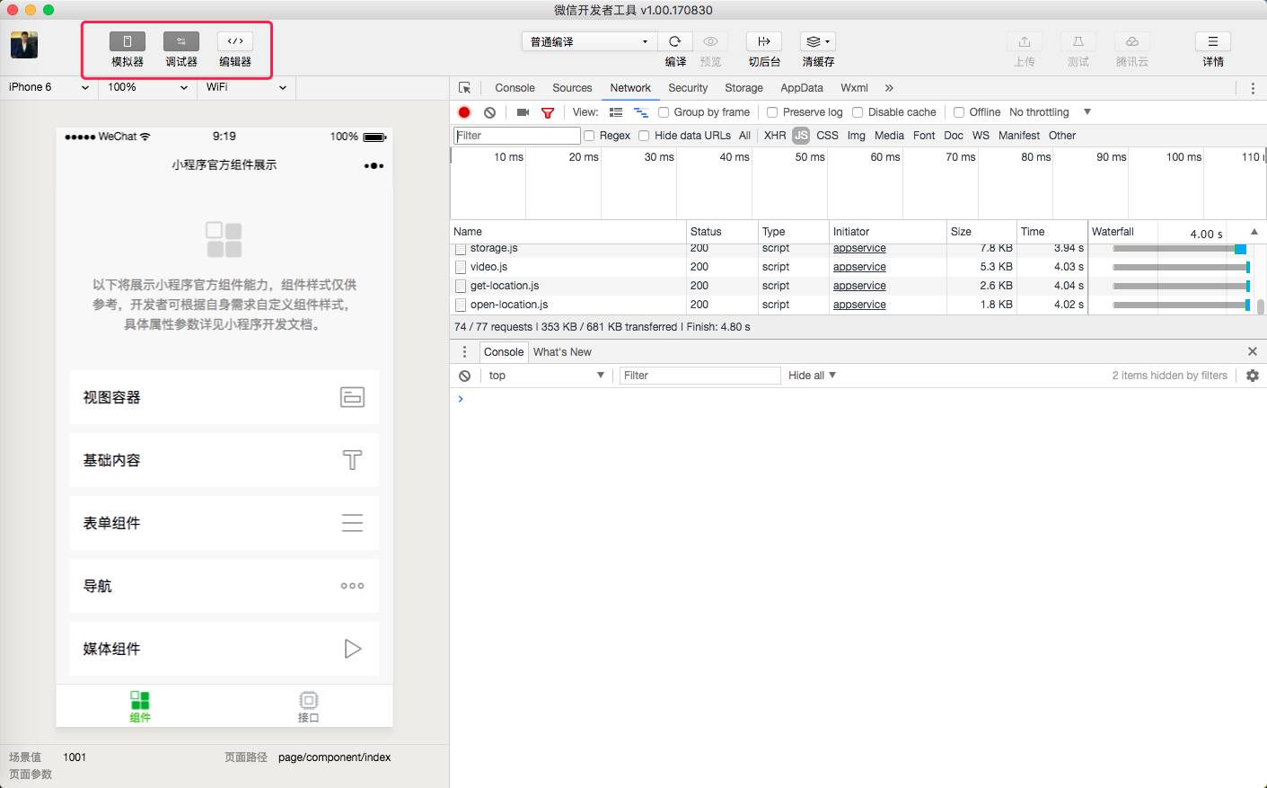
Task: Click the red network record button
Action: coord(464,112)
